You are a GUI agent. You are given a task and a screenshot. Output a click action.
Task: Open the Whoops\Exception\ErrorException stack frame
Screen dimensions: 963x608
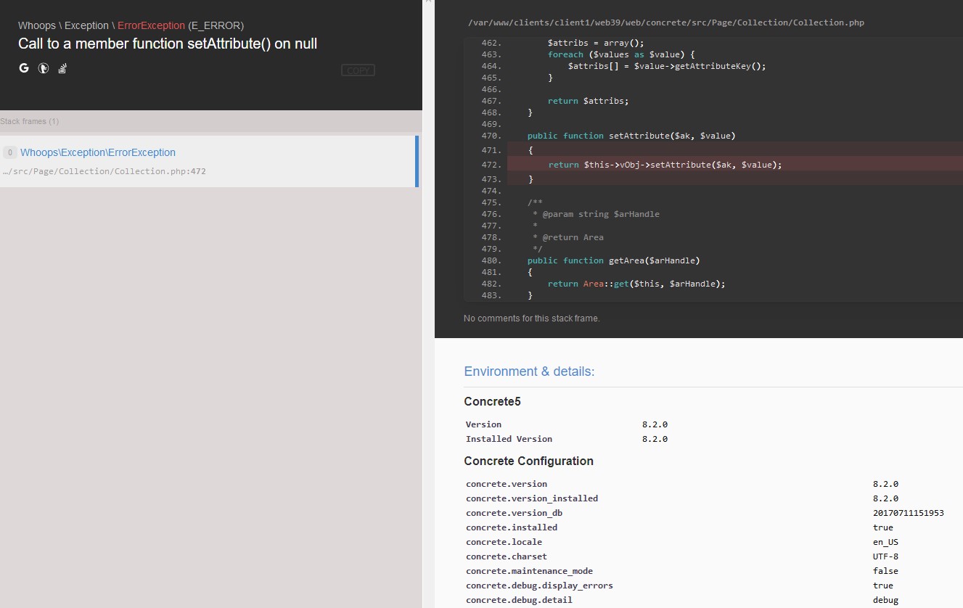coord(98,152)
